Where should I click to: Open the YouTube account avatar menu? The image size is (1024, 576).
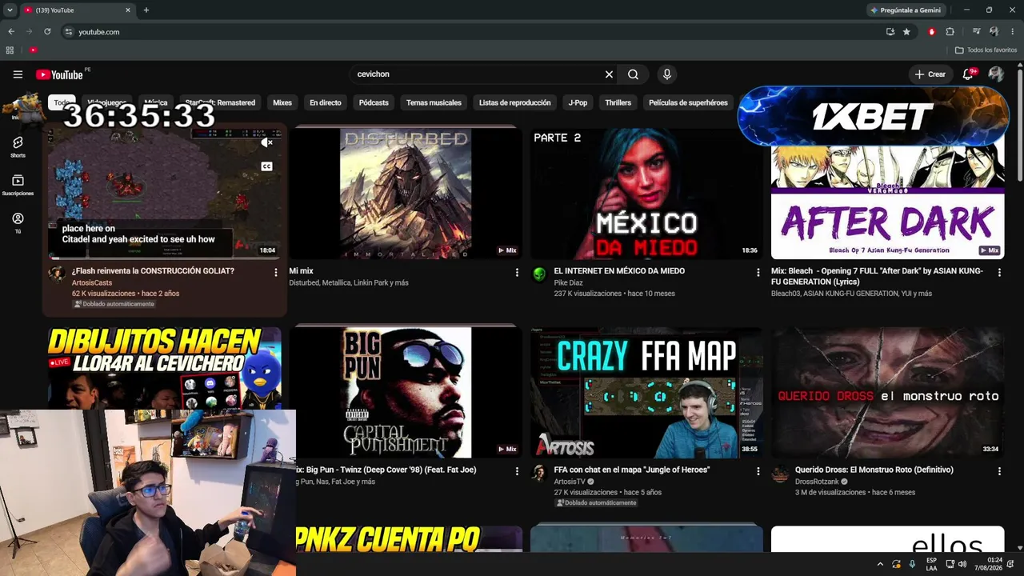[x=996, y=74]
